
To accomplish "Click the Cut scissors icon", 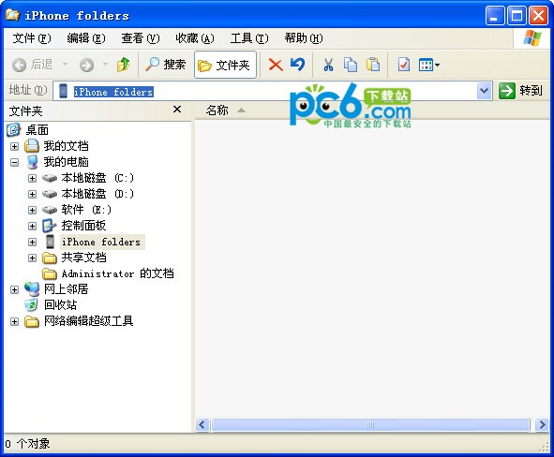I will (328, 65).
